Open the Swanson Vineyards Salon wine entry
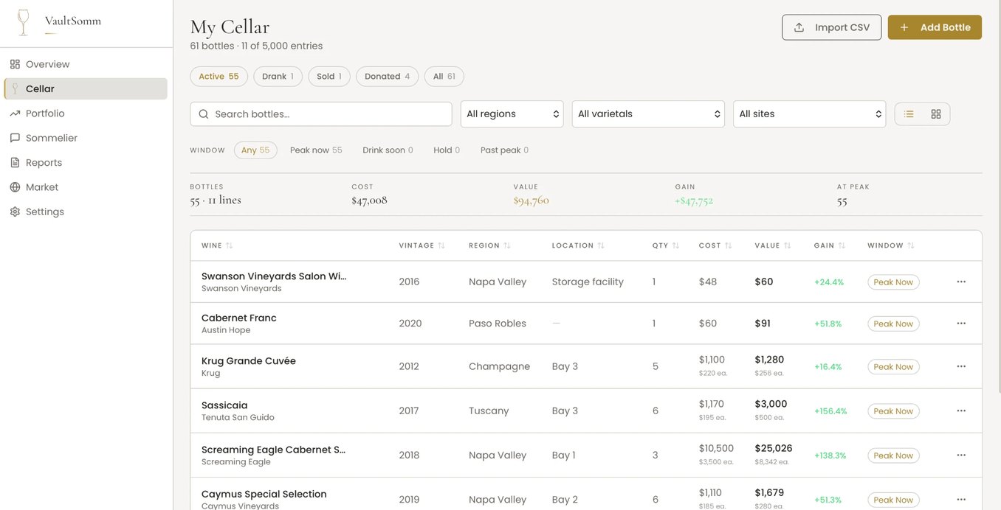The width and height of the screenshot is (1001, 510). pos(274,276)
